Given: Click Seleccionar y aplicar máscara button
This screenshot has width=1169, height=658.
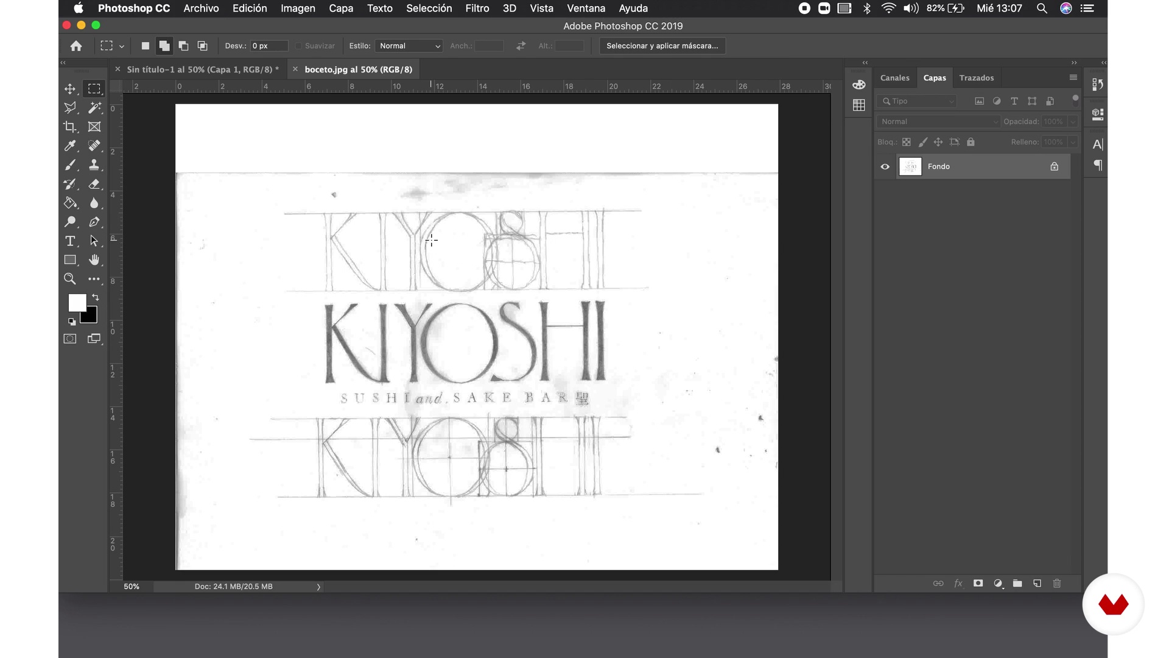Looking at the screenshot, I should (662, 46).
